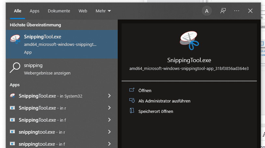Click Speicherort öffnen
265x148 pixels.
(x=156, y=112)
